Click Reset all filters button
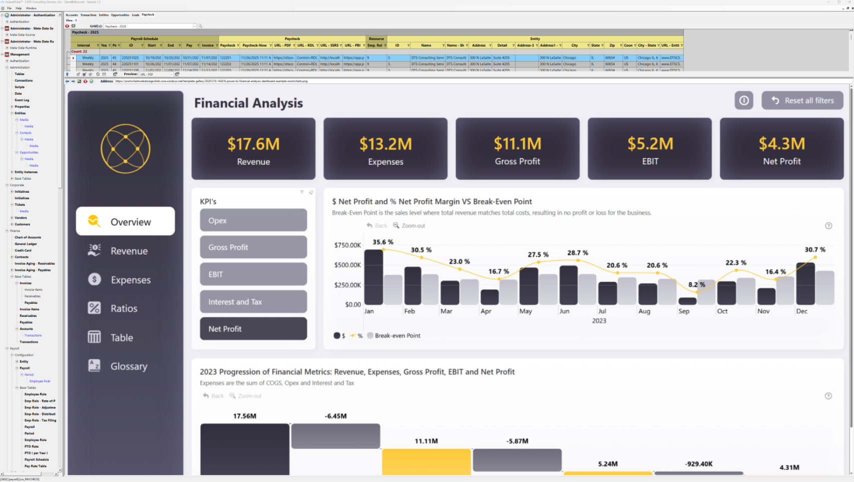 (802, 101)
